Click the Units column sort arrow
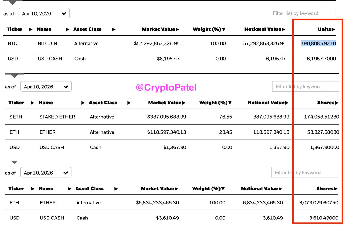Viewport: 345px width, 228px height. (333, 29)
